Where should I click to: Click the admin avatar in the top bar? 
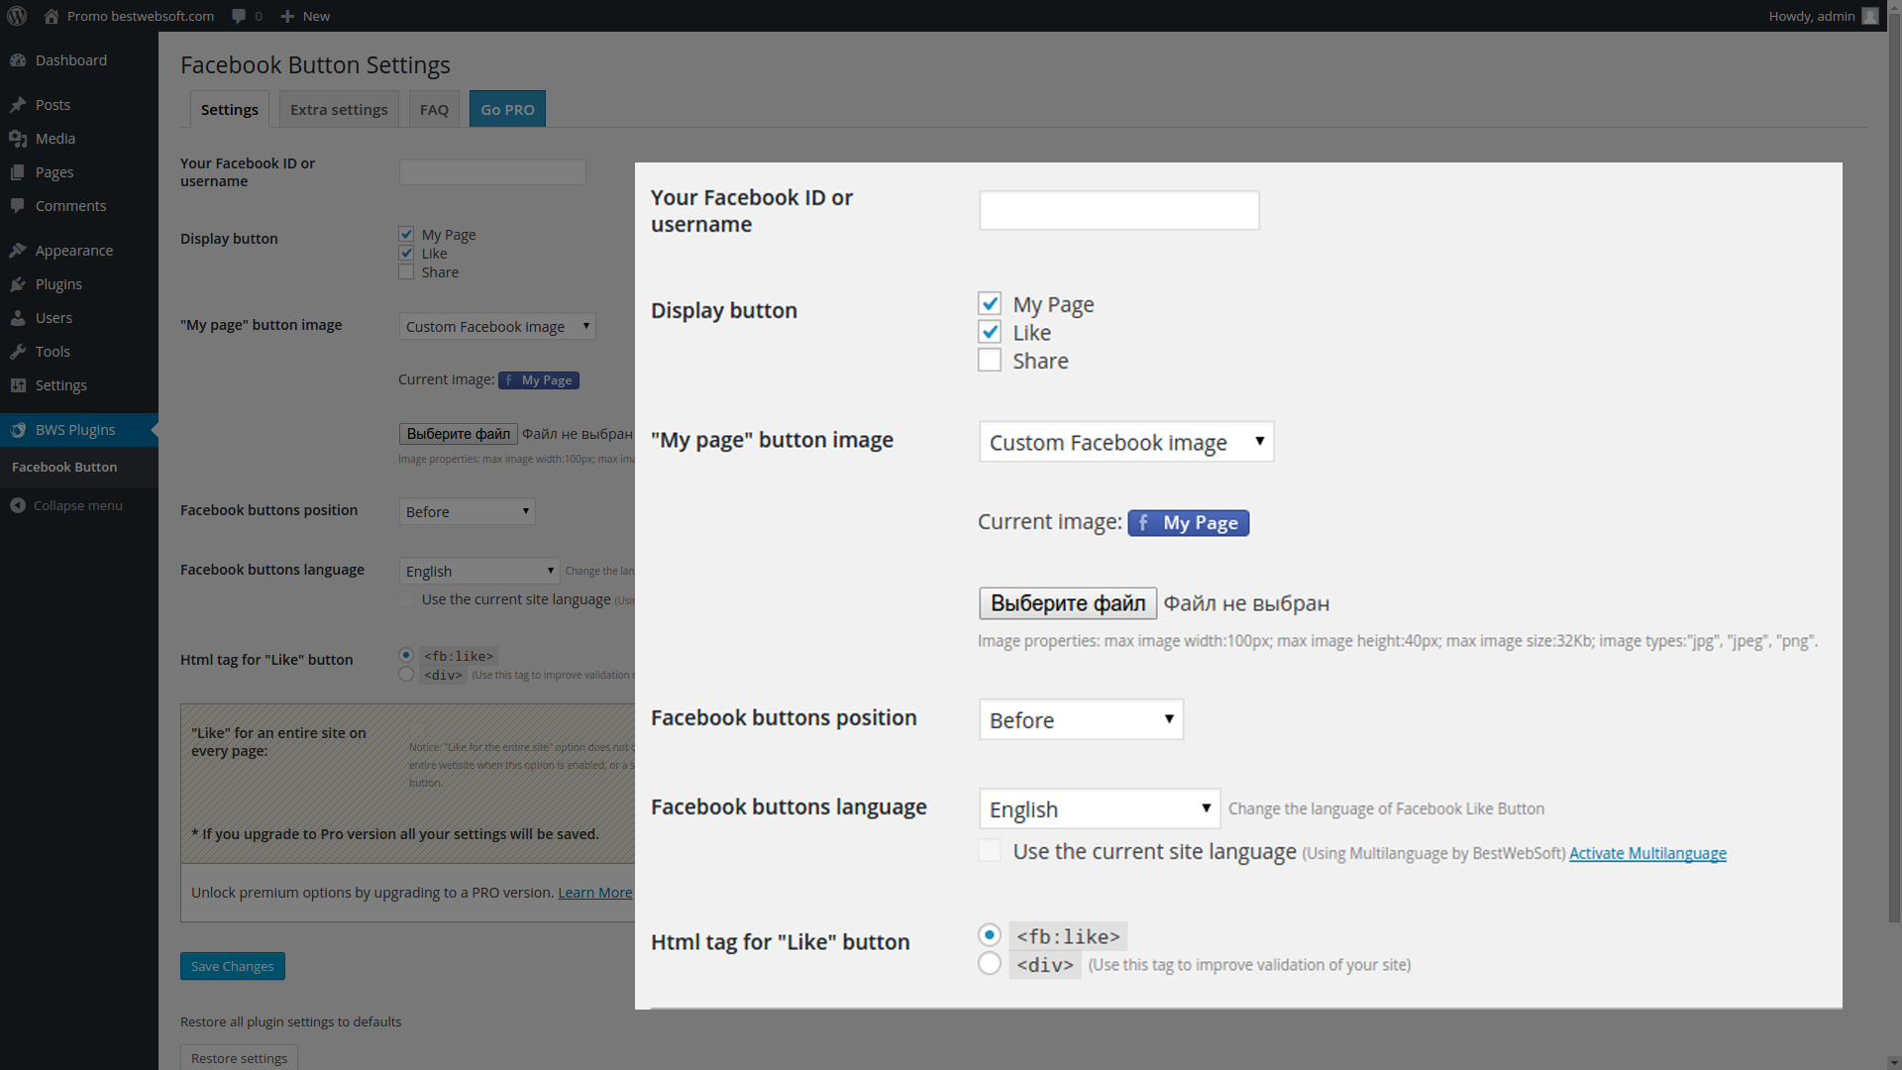[1870, 16]
